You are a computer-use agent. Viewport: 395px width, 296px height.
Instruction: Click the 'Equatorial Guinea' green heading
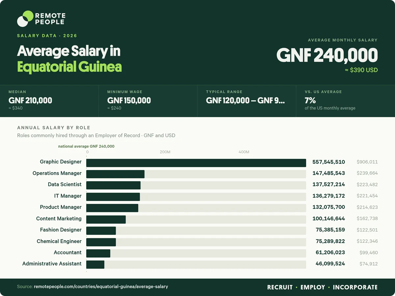[69, 67]
